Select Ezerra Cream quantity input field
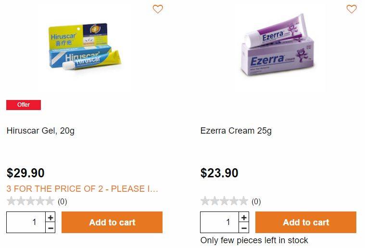365x248 pixels. (x=219, y=222)
